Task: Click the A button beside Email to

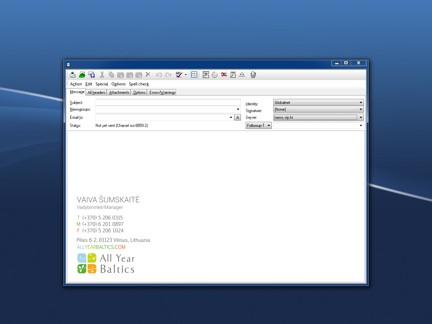Action: [x=238, y=117]
